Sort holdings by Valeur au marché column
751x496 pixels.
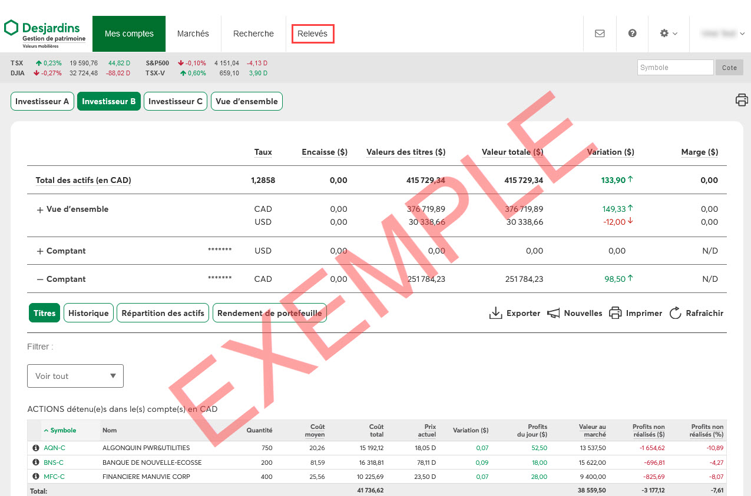[592, 431]
